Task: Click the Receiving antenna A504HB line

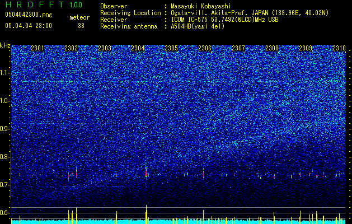Action: coord(162,26)
